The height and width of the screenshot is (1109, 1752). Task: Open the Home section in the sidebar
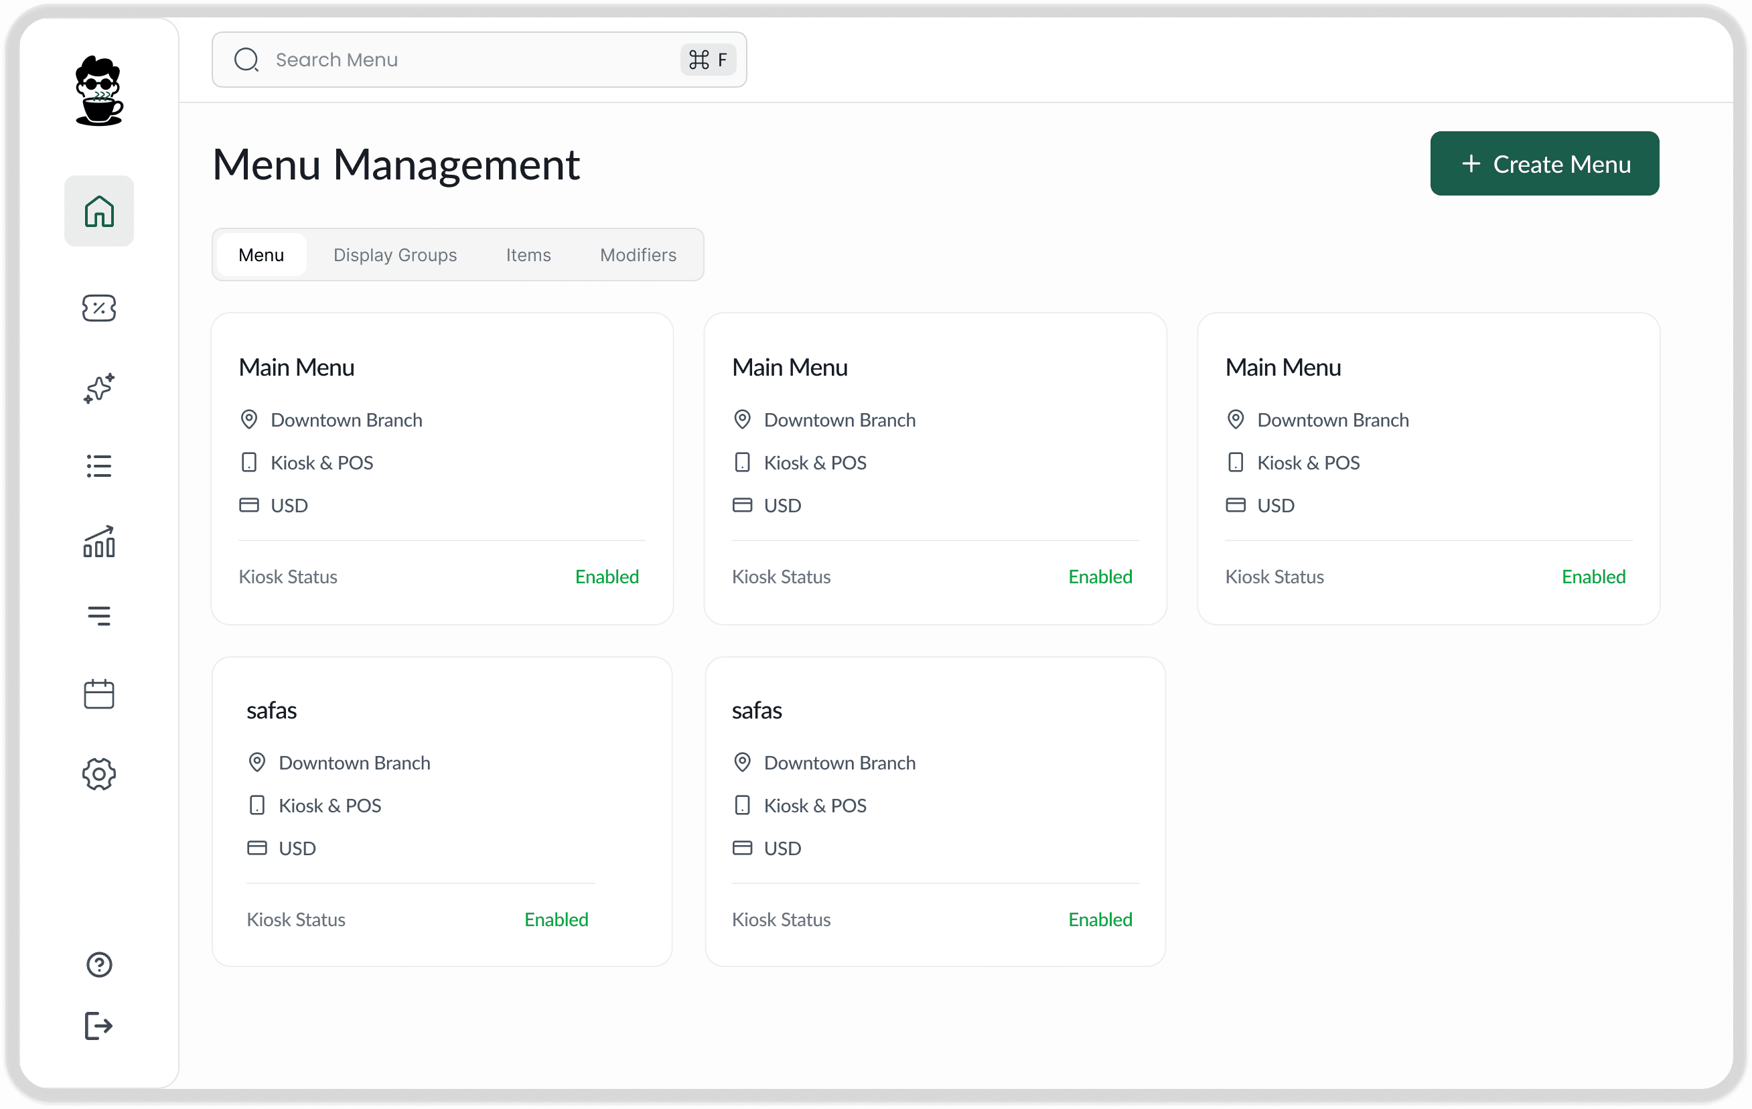click(99, 210)
